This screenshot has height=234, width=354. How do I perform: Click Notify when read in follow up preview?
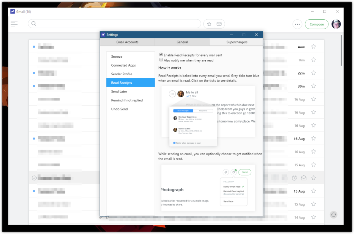(232, 187)
